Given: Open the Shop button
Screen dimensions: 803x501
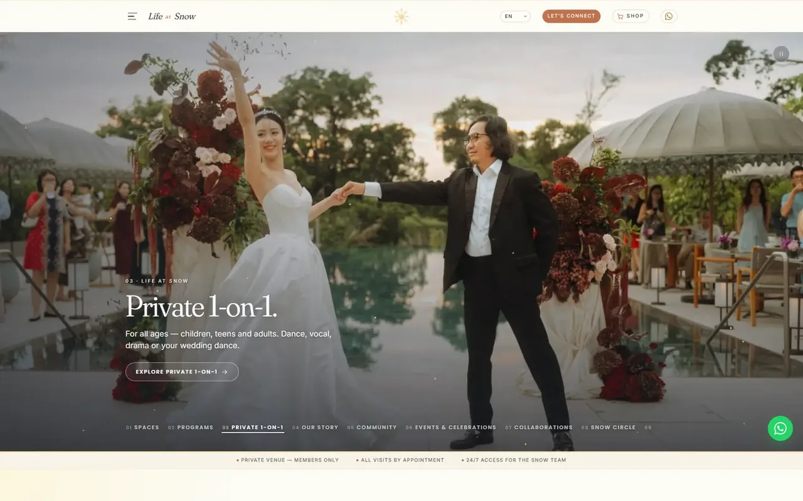Looking at the screenshot, I should (x=630, y=16).
